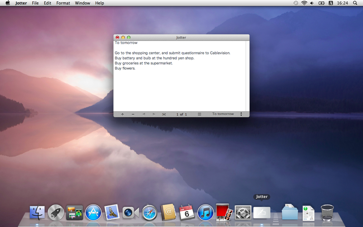Screen dimensions: 363x227
Task: Click the envelope icon to email the note
Action: click(x=164, y=114)
